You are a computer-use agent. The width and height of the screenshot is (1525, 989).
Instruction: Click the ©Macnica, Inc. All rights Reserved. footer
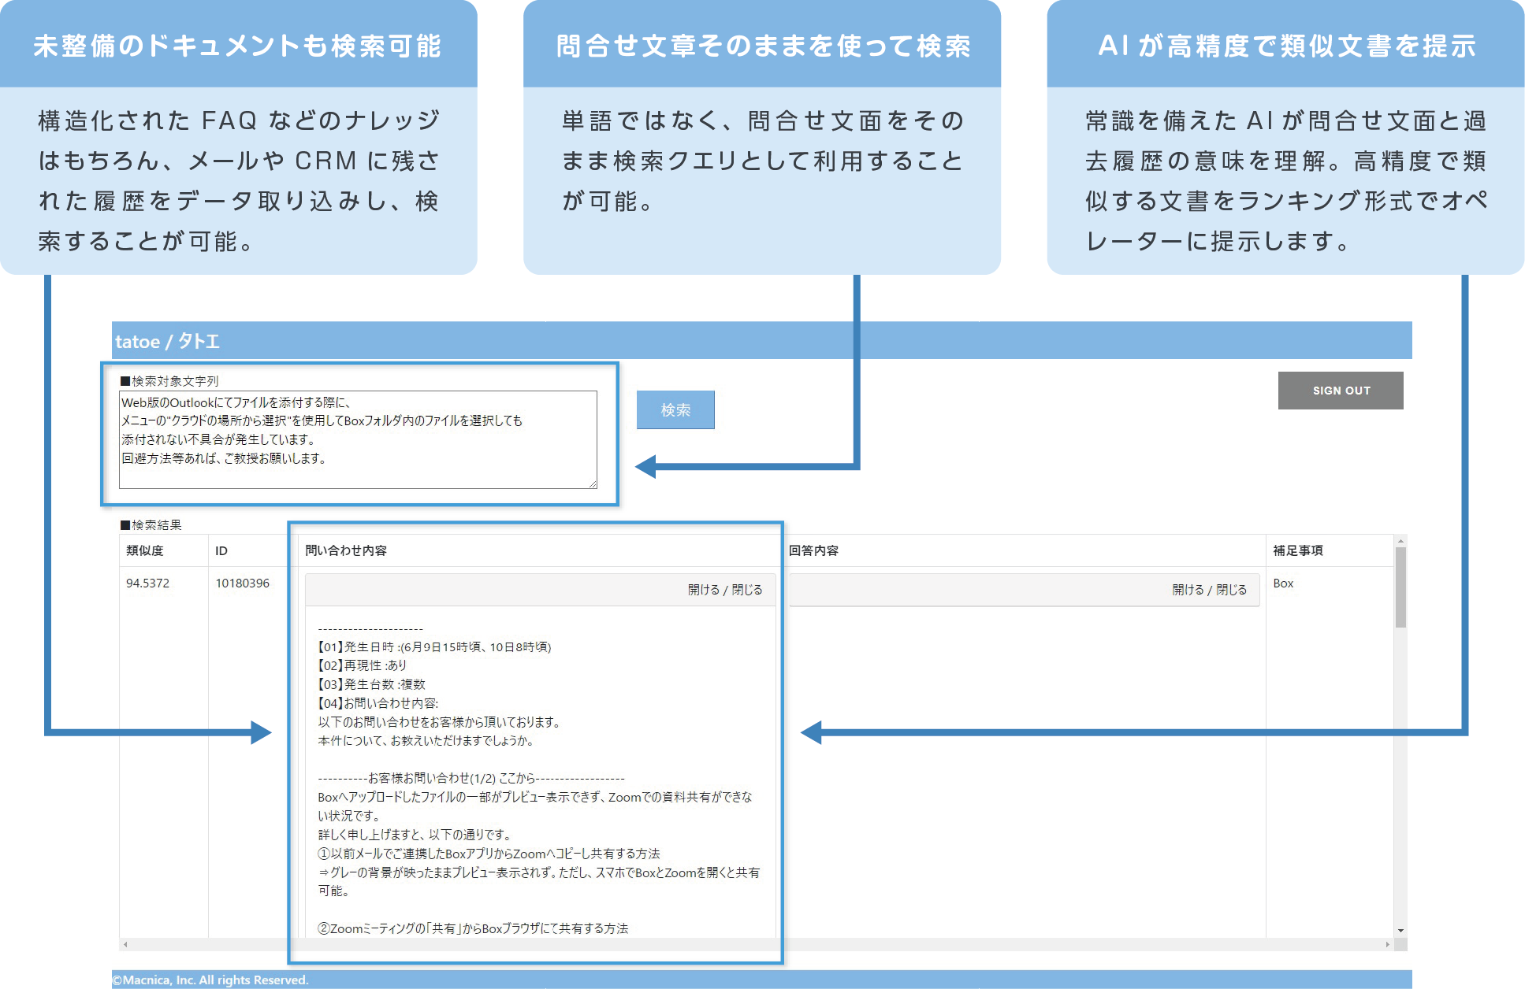pyautogui.click(x=210, y=980)
